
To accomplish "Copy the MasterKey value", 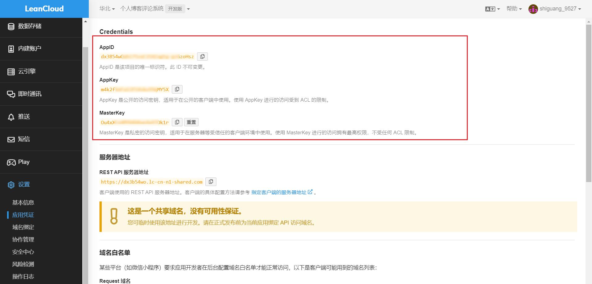I will (x=177, y=122).
